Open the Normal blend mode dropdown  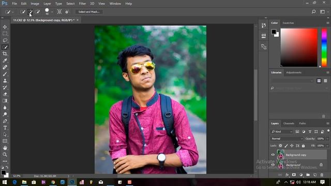(x=287, y=138)
